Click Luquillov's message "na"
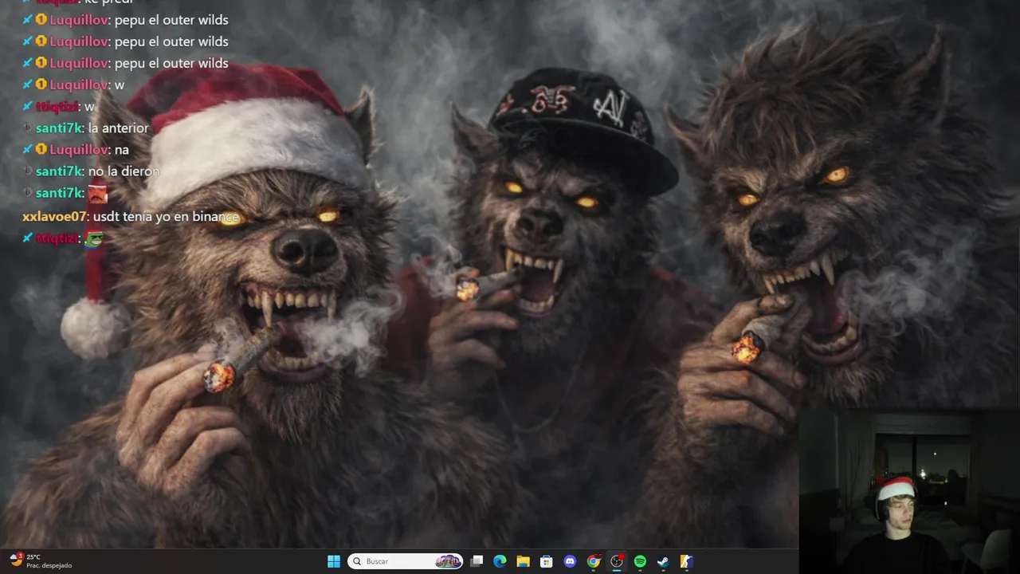 [x=121, y=149]
